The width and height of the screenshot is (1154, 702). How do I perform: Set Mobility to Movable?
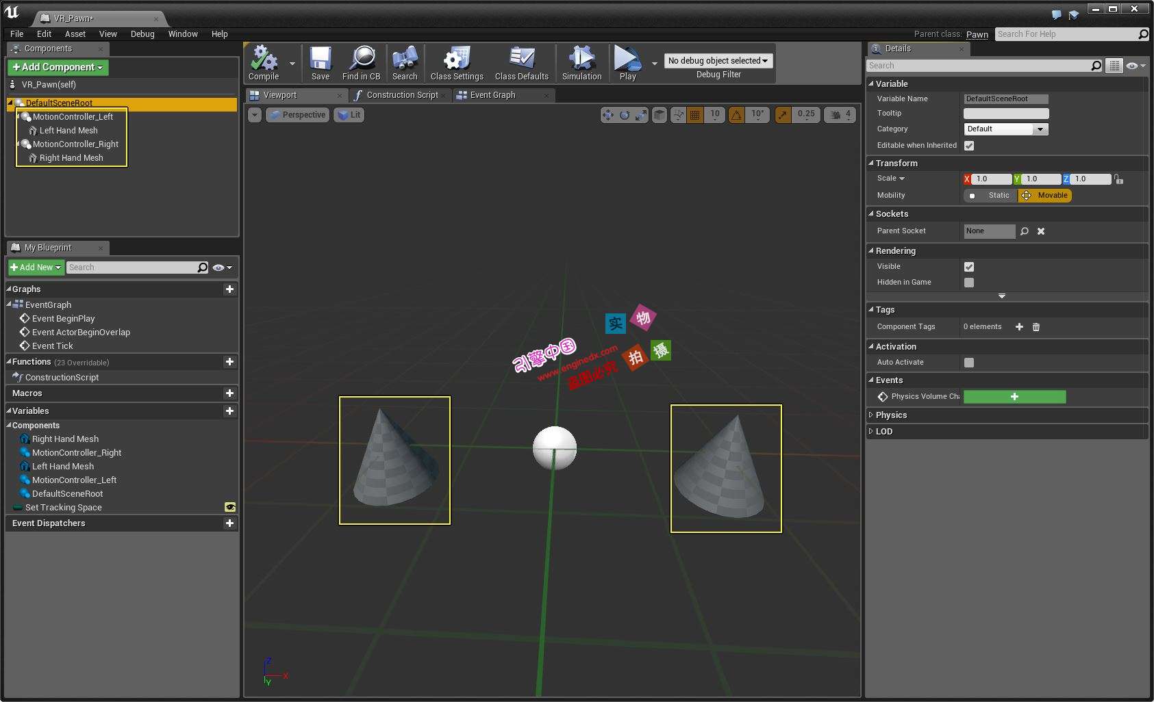[x=1045, y=196]
